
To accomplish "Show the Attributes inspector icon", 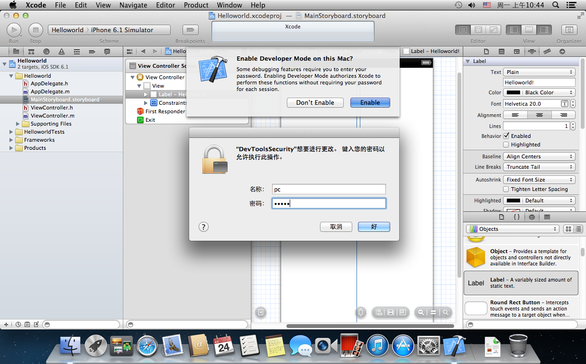I will point(532,52).
